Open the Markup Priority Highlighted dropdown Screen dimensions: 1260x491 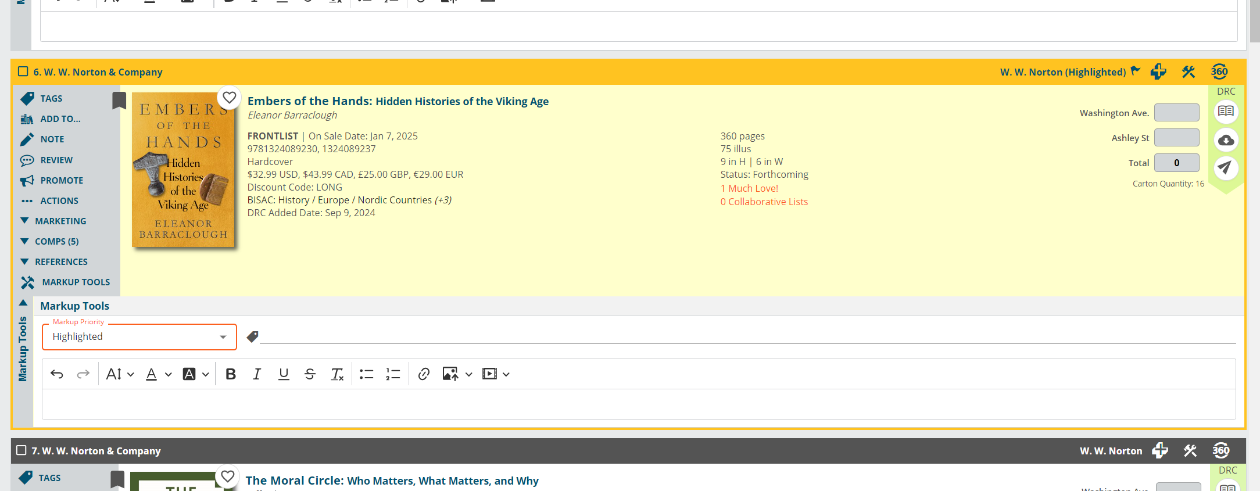point(139,337)
